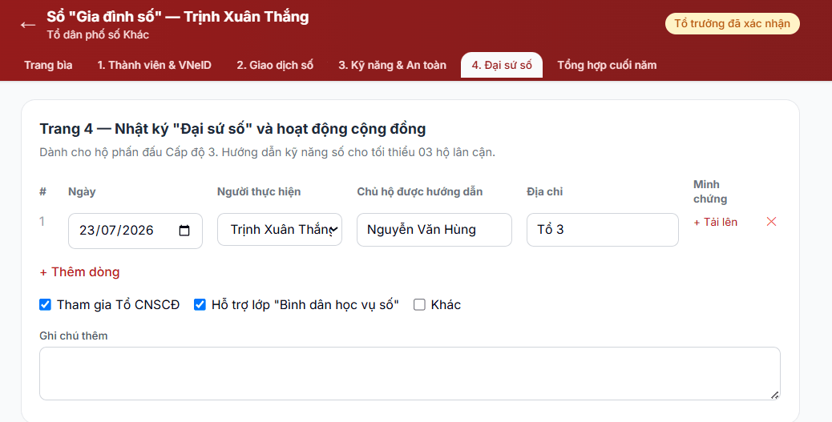
Task: Click + Tải lên evidence upload
Action: click(x=715, y=222)
